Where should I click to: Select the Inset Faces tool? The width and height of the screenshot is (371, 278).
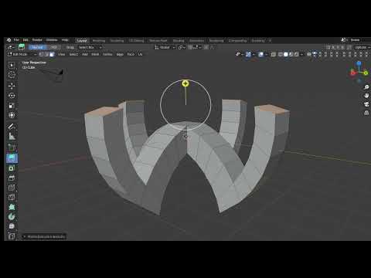(12, 168)
